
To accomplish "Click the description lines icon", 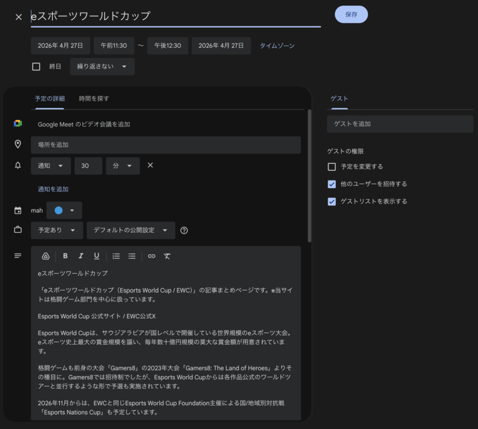I will click(18, 255).
